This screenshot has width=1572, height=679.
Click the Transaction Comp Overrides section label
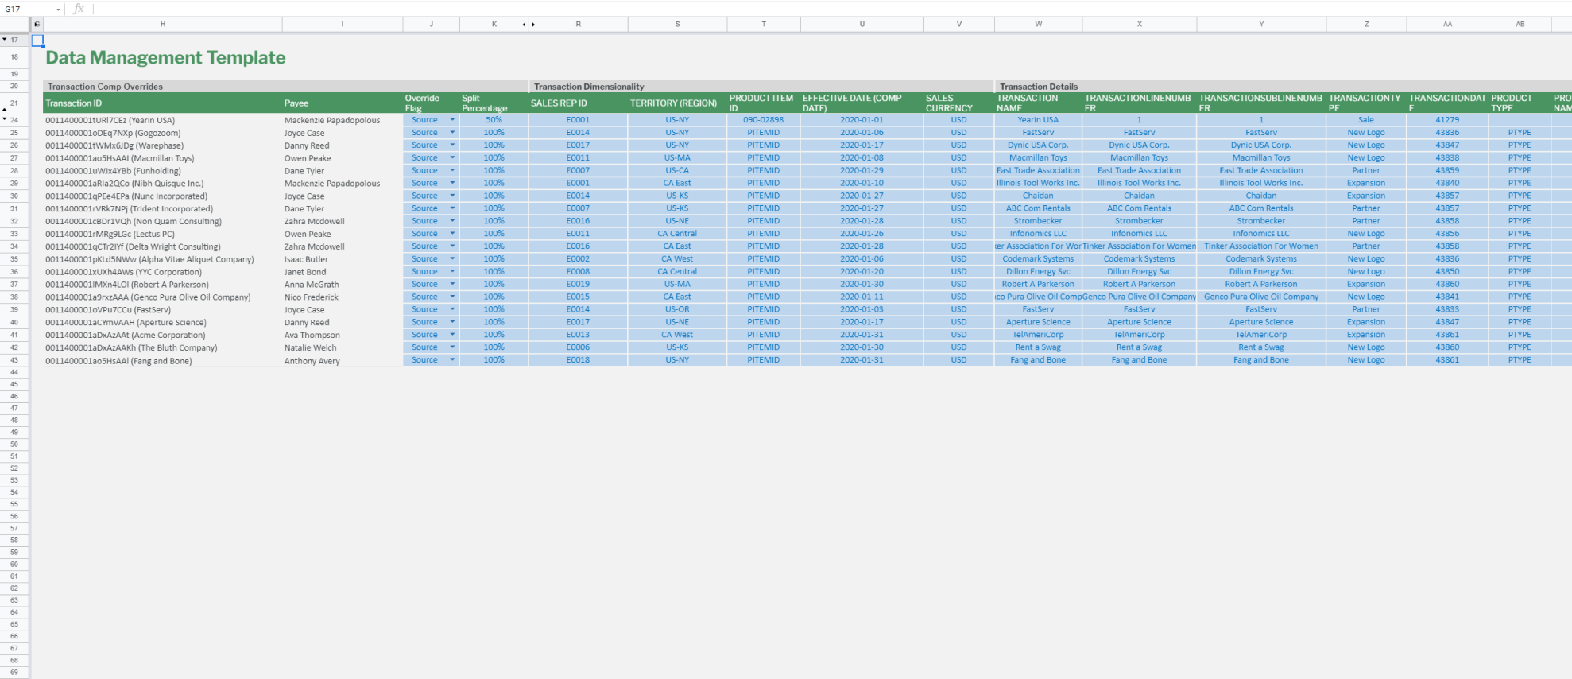105,87
